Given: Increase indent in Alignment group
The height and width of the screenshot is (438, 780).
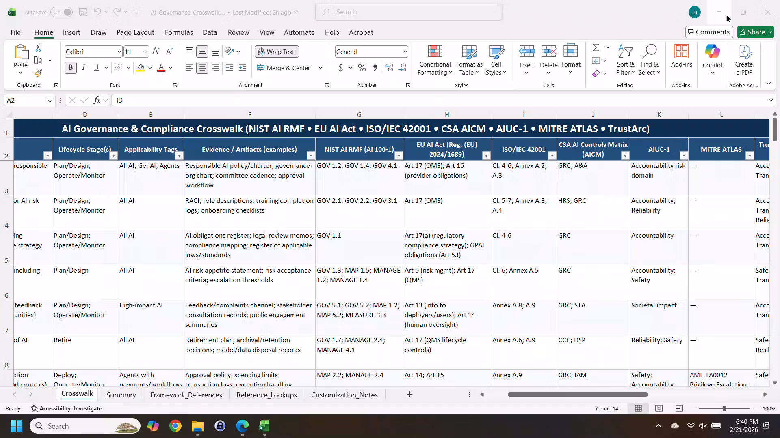Looking at the screenshot, I should click(243, 68).
